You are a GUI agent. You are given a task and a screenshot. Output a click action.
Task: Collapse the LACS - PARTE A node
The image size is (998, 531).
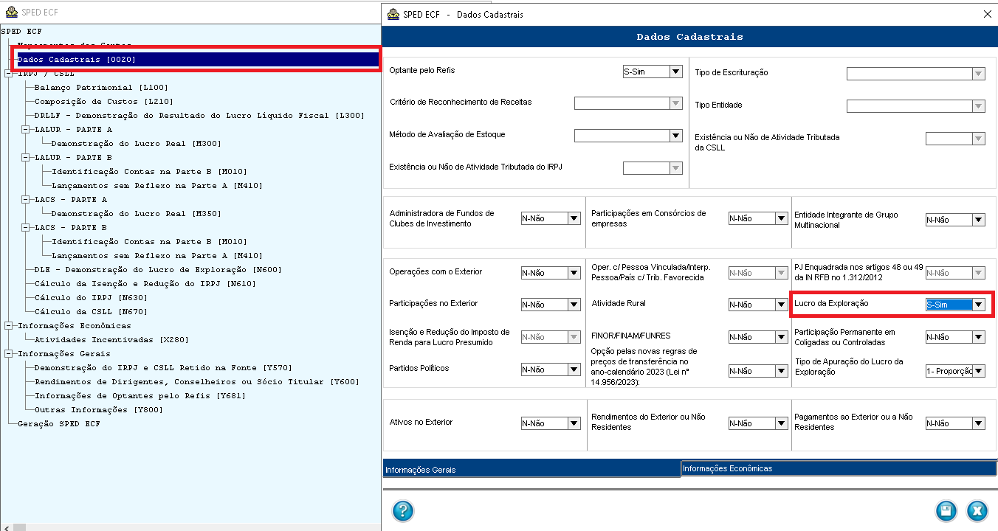coord(25,199)
